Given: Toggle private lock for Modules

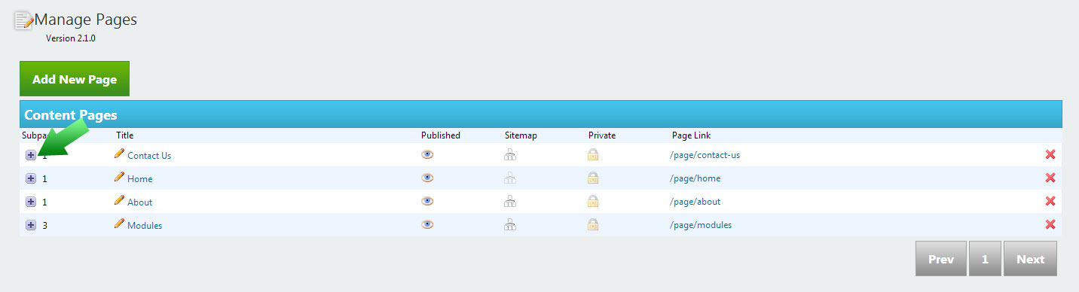Looking at the screenshot, I should click(x=593, y=225).
